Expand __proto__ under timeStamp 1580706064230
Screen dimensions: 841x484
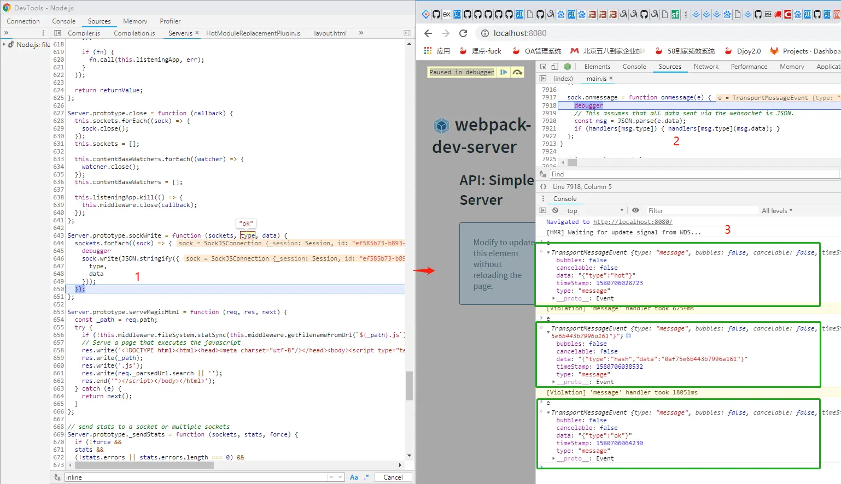[x=554, y=458]
